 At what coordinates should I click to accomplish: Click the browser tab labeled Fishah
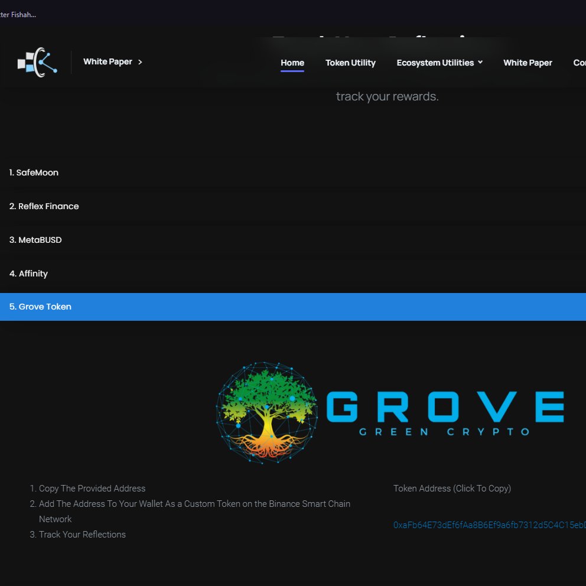point(19,14)
